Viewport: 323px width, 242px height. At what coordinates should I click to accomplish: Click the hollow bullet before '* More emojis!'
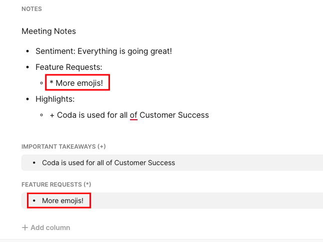41,83
